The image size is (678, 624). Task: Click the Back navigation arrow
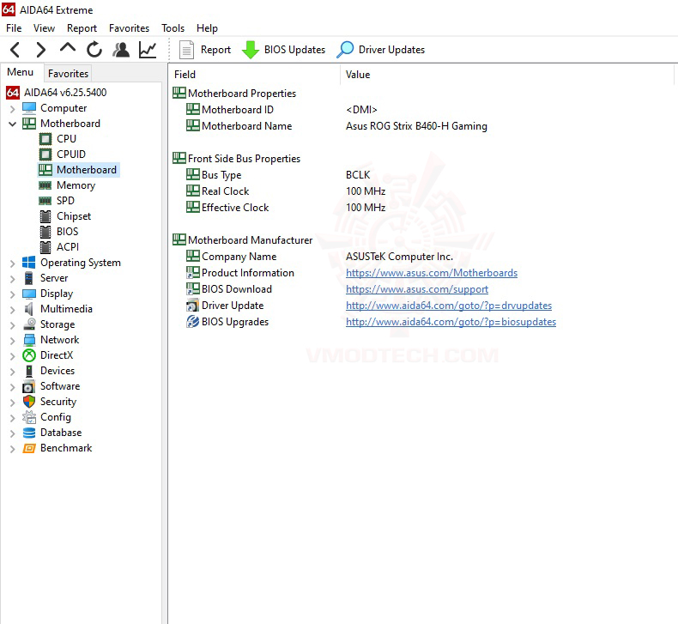15,50
